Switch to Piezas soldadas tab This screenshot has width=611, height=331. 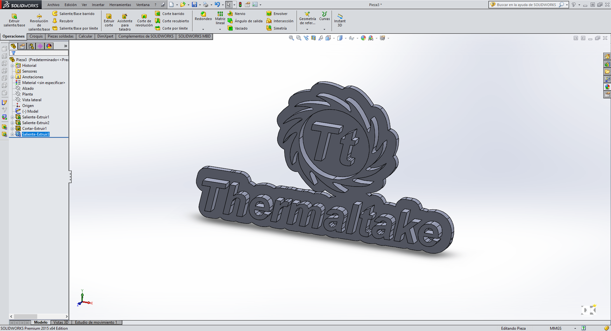[x=60, y=36]
